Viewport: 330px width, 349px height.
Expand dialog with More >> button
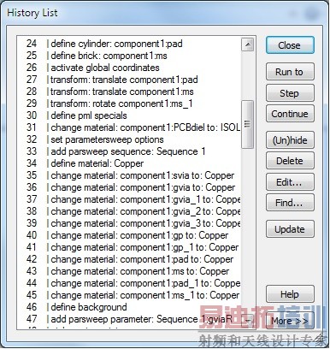(290, 321)
